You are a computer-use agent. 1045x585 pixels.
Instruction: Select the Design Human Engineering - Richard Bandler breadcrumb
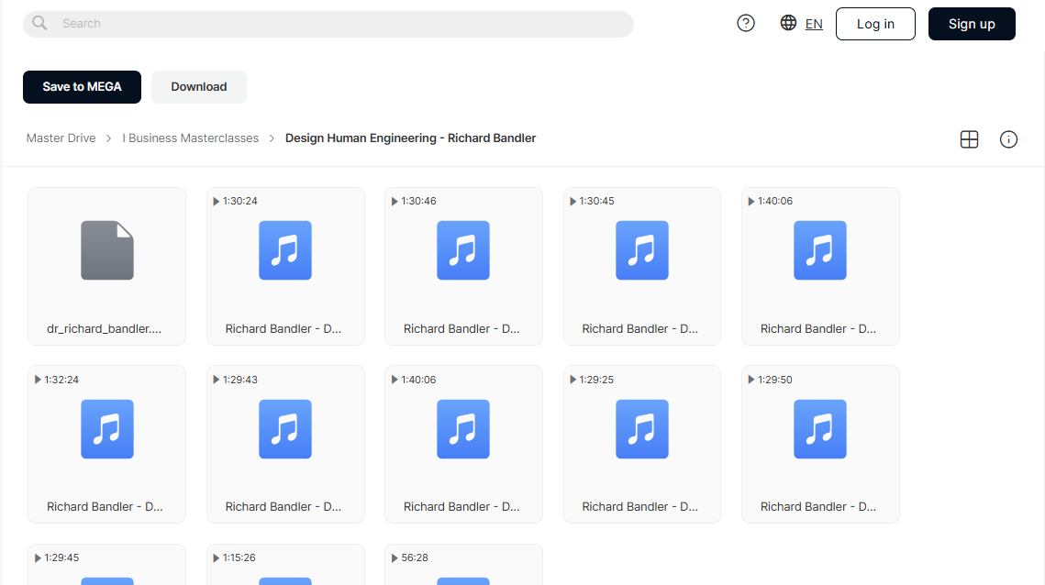point(410,138)
